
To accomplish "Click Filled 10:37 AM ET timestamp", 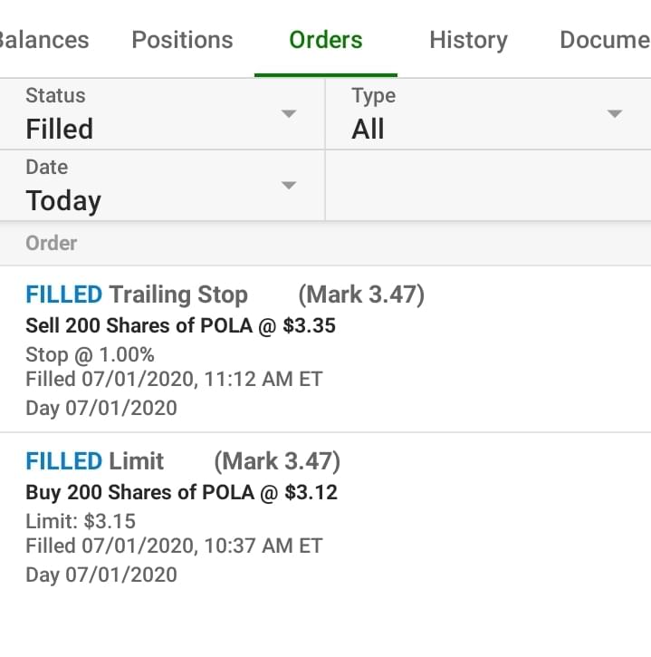I will [174, 546].
